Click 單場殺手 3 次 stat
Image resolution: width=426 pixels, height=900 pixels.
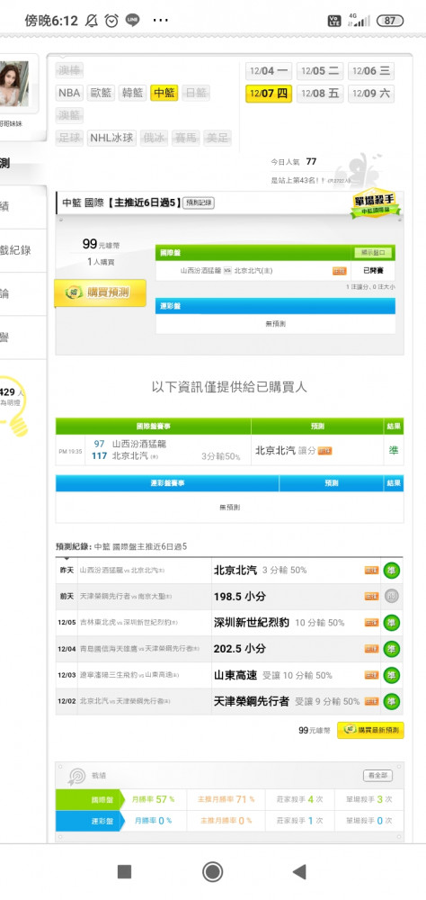pos(369,799)
